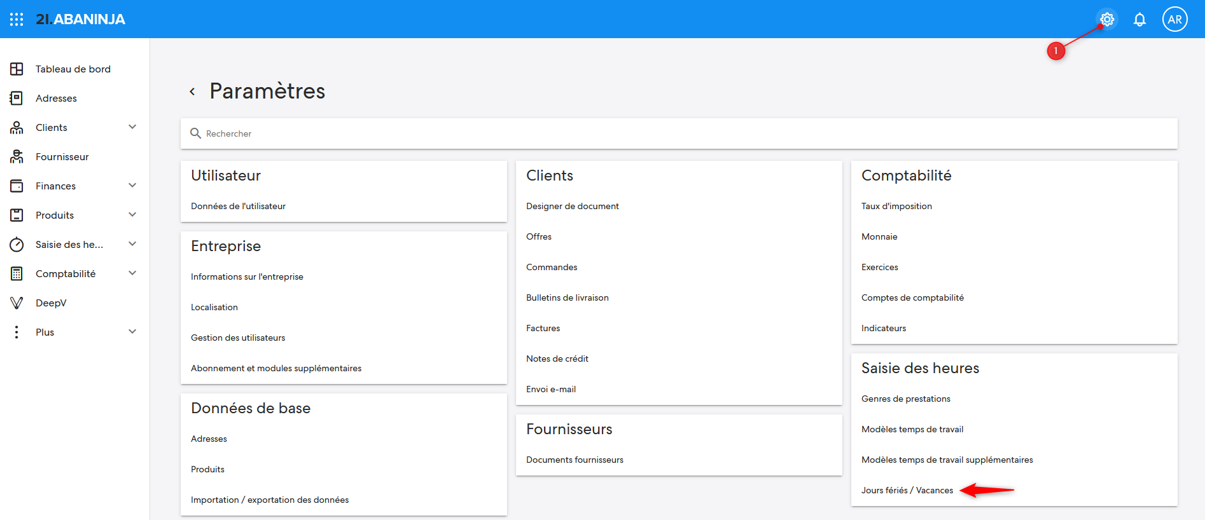Image resolution: width=1205 pixels, height=520 pixels.
Task: Open the AR user avatar menu
Action: click(x=1174, y=19)
